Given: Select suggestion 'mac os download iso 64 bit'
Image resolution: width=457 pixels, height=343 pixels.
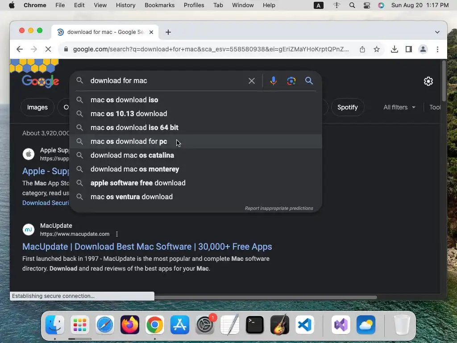Looking at the screenshot, I should (196, 127).
